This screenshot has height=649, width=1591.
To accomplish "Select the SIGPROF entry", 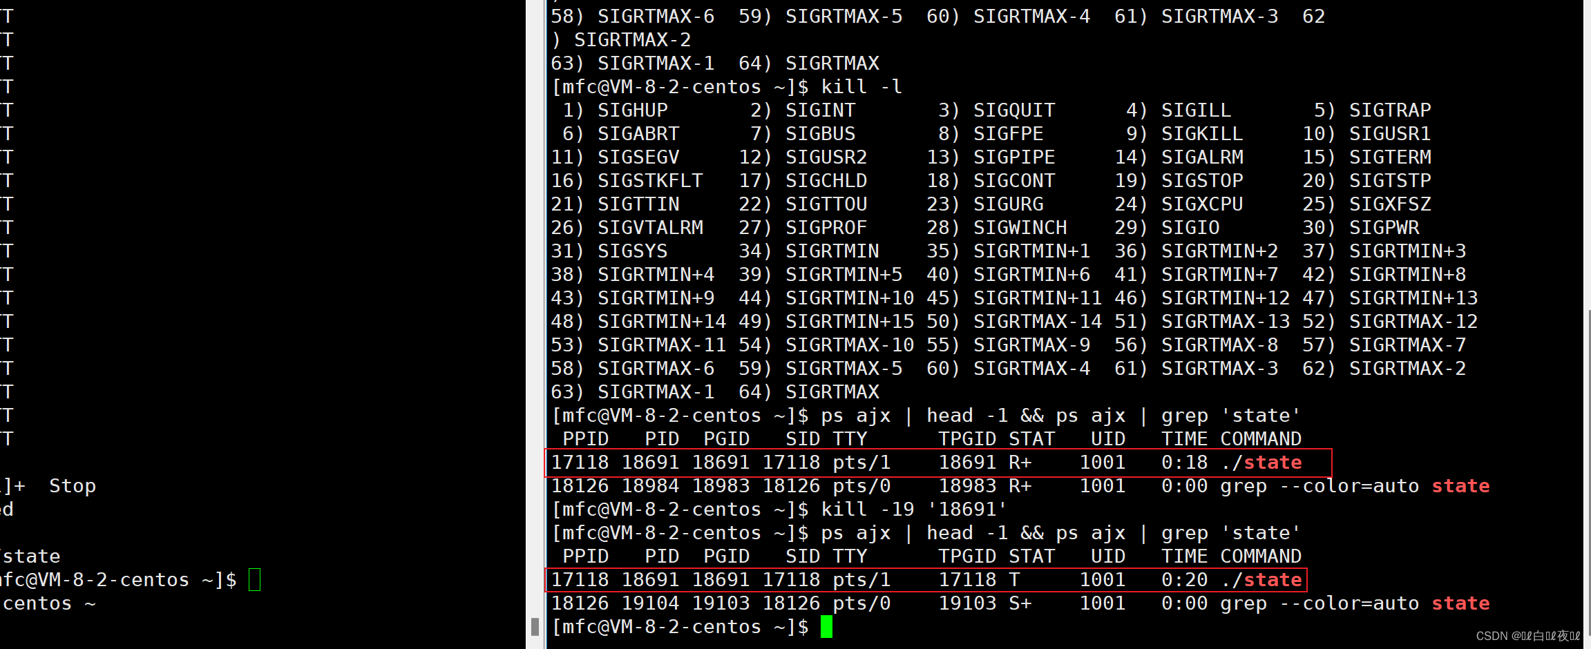I will pyautogui.click(x=803, y=228).
